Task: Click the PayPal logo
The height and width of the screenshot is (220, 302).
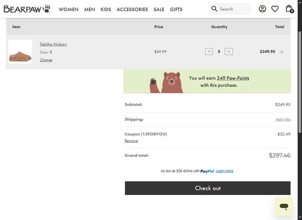Action: [x=207, y=171]
